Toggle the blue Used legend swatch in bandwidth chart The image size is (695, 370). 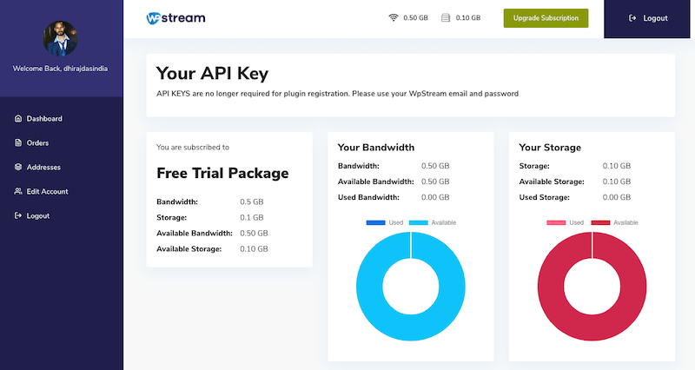click(375, 222)
